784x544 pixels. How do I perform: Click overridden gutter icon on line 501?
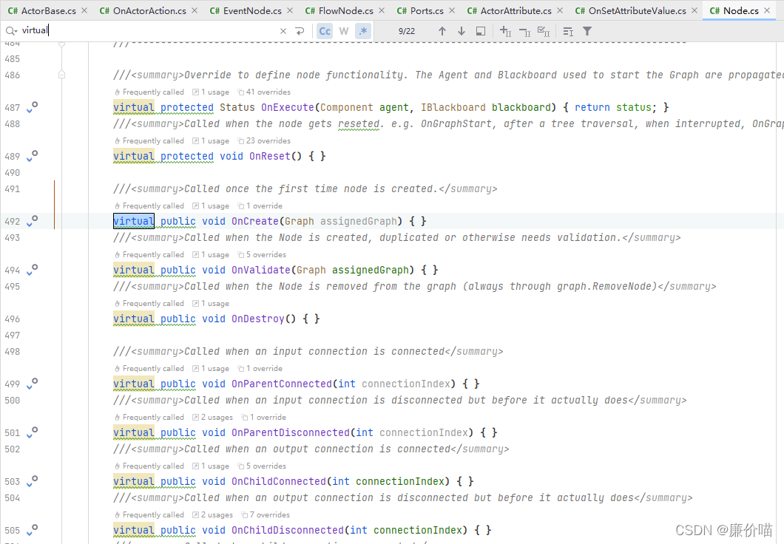point(32,432)
